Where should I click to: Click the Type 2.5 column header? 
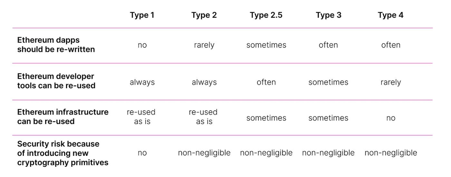coord(266,15)
